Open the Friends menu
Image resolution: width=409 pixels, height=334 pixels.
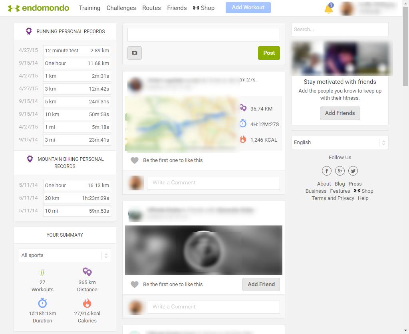pyautogui.click(x=177, y=8)
